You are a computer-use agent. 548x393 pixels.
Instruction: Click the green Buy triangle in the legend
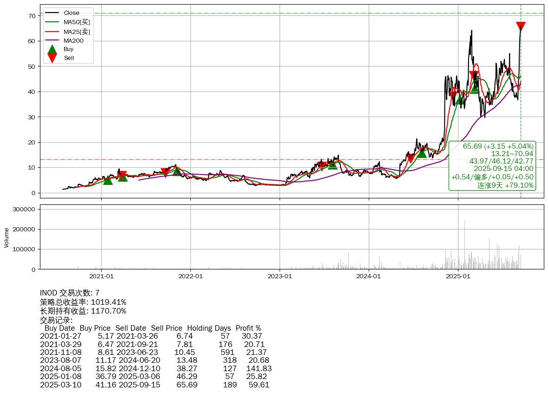pos(52,49)
